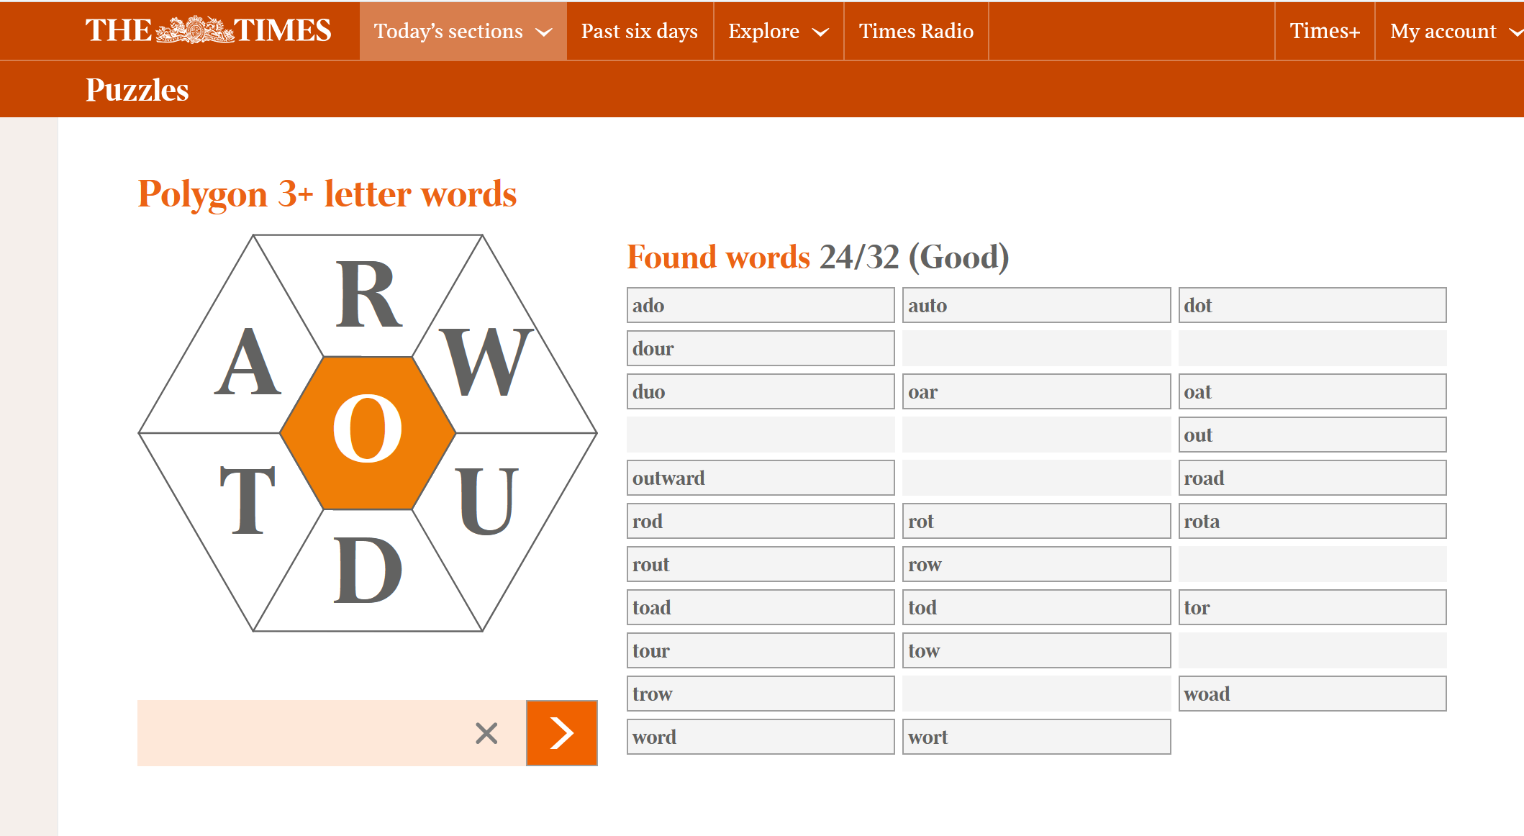
Task: Go to Times Radio
Action: click(915, 32)
